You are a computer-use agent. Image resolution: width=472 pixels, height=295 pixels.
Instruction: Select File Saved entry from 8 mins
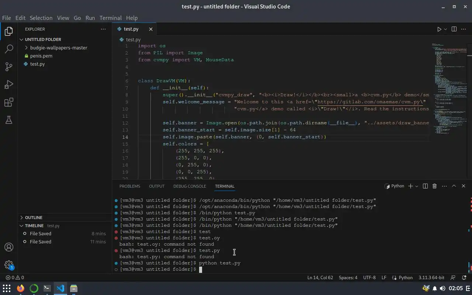[65, 233]
